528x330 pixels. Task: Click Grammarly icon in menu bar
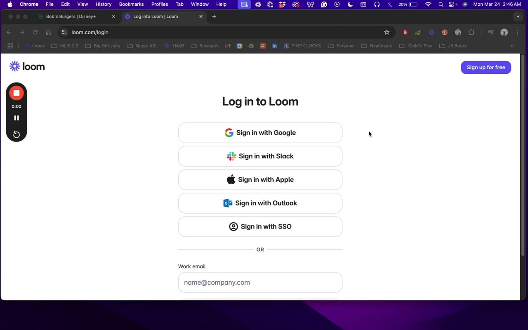coord(324,4)
